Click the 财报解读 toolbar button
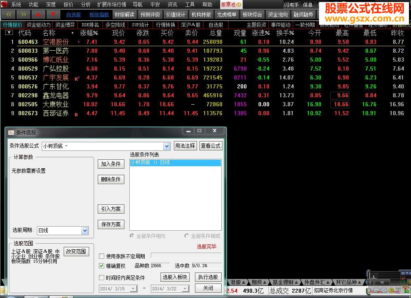The width and height of the screenshot is (411, 298). coord(124,15)
